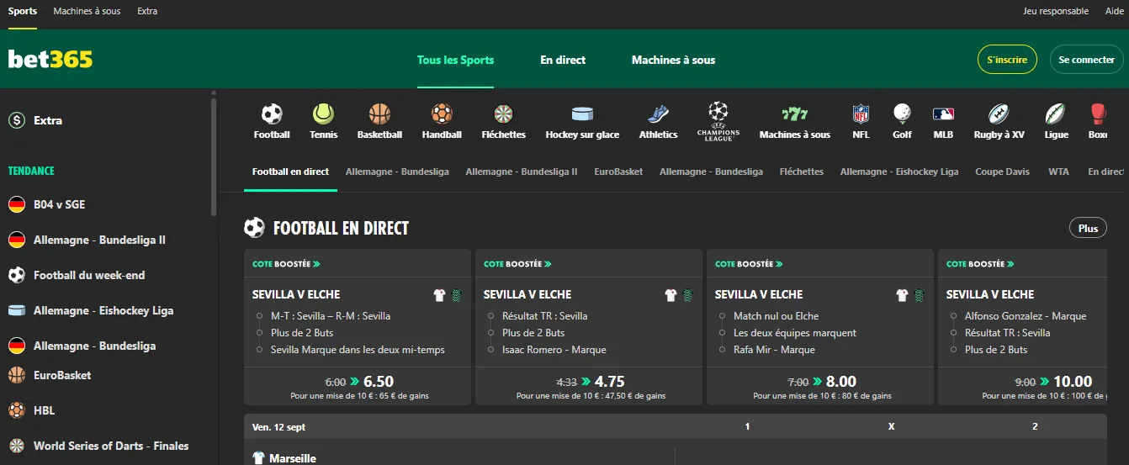Click the S'inscrire button

pyautogui.click(x=1007, y=60)
